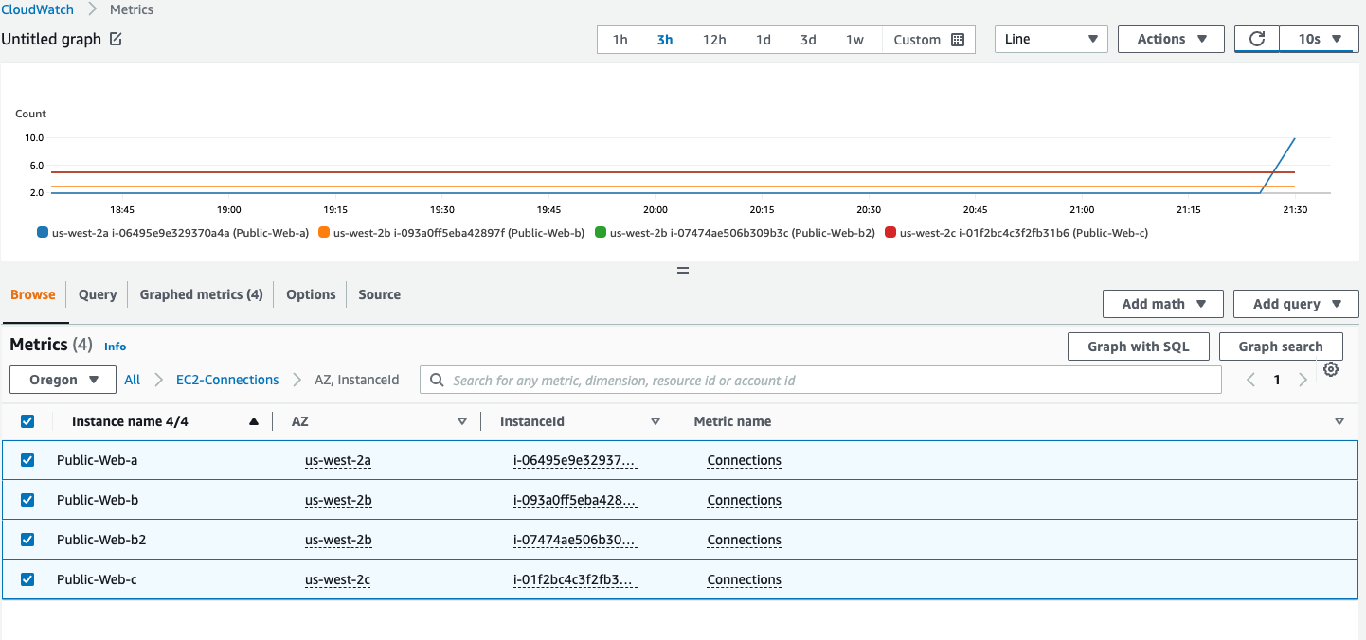
Task: Click the blue legend marker for Public-Web-a
Action: coord(40,231)
